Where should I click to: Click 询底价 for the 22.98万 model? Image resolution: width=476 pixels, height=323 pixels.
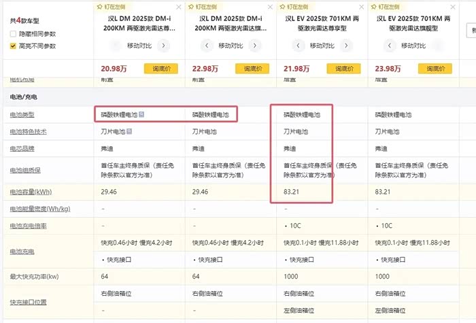point(252,69)
